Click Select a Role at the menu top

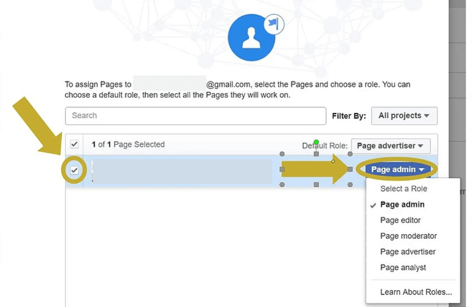(x=404, y=188)
